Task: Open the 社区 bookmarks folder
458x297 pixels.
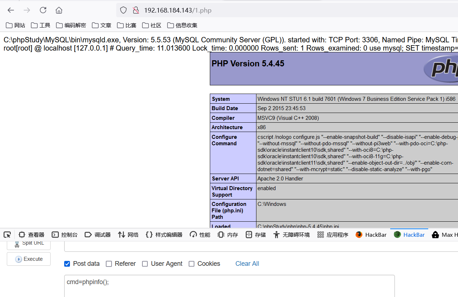Action: pos(152,25)
